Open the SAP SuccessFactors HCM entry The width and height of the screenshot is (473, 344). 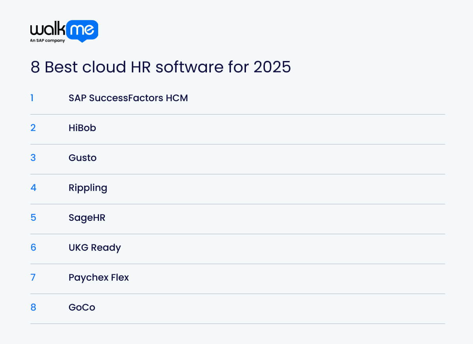pyautogui.click(x=128, y=98)
